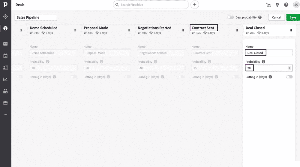The width and height of the screenshot is (300, 167).
Task: Click the Proposal Made stage drag handle
Action: pos(129,30)
